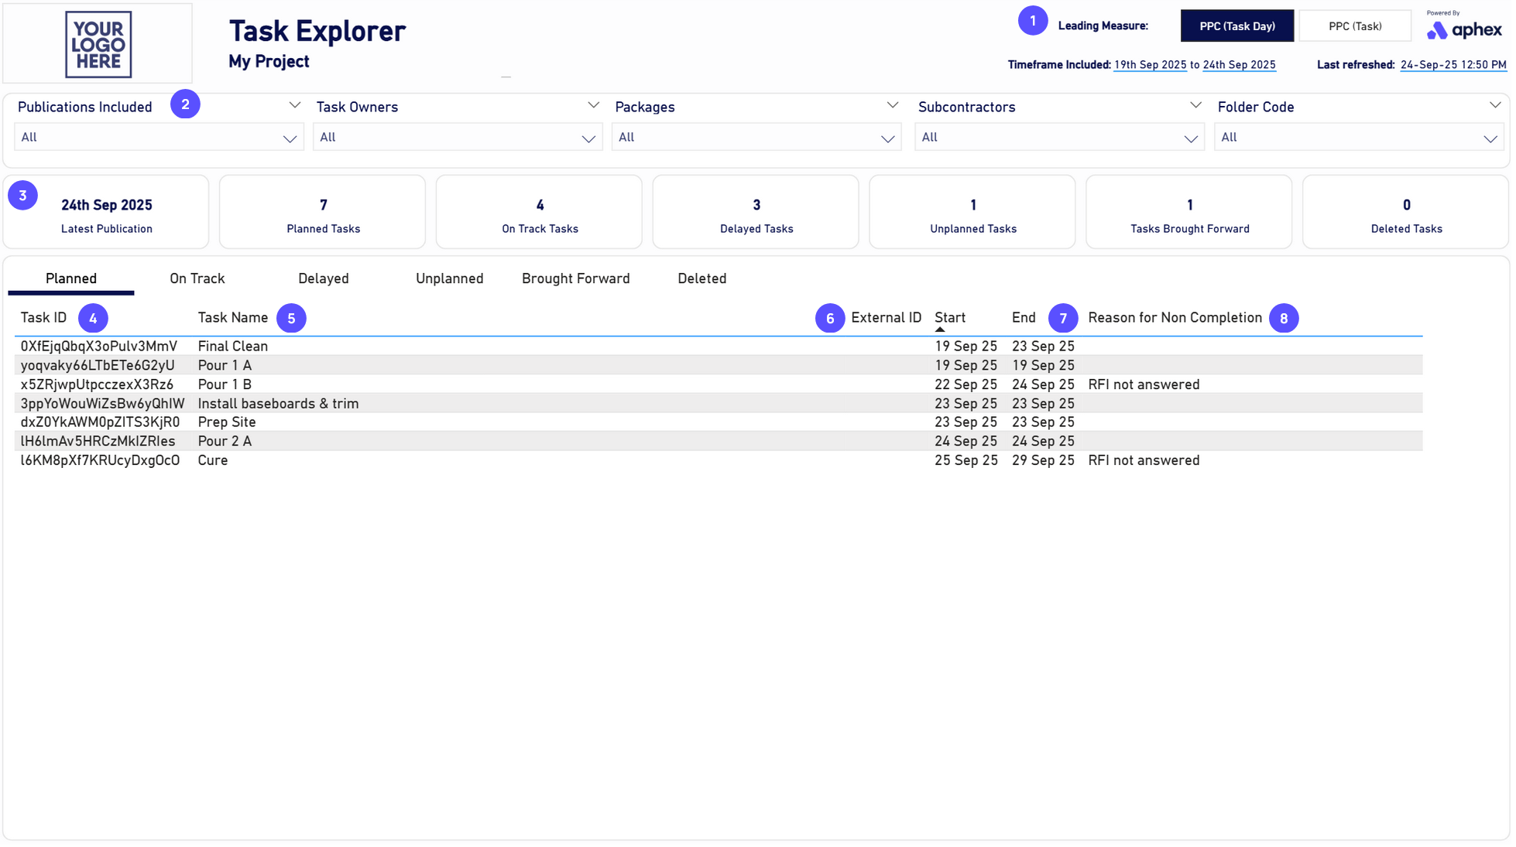The height and width of the screenshot is (847, 1516).
Task: Click badge 2 beside Publications Included
Action: [185, 104]
